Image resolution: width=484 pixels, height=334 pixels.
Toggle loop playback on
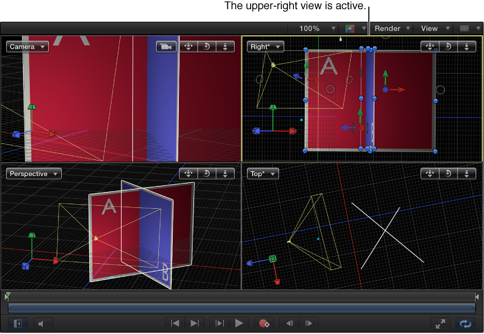(x=465, y=324)
